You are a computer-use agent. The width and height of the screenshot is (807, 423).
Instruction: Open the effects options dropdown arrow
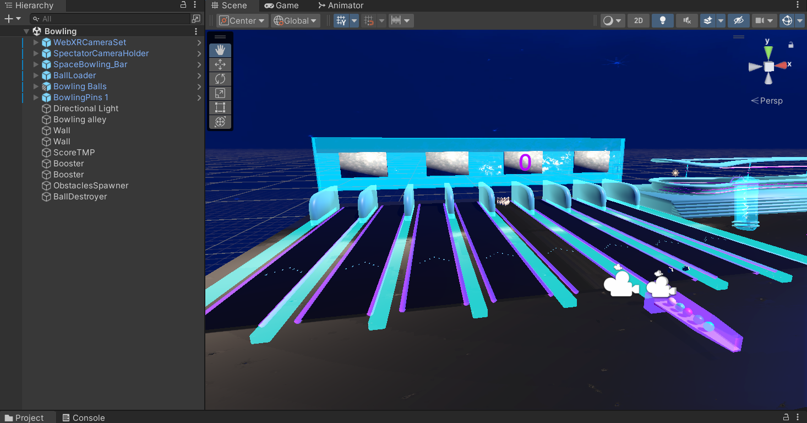721,20
